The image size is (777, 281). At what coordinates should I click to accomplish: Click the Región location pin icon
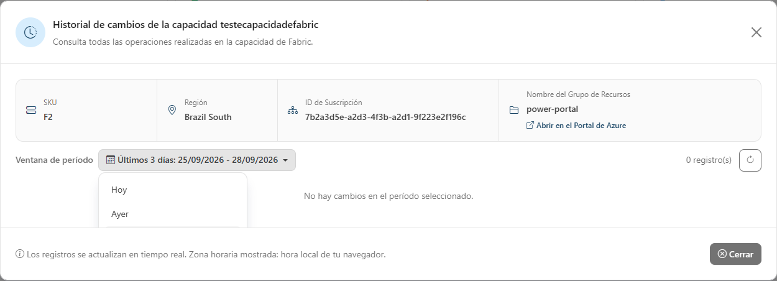(172, 110)
